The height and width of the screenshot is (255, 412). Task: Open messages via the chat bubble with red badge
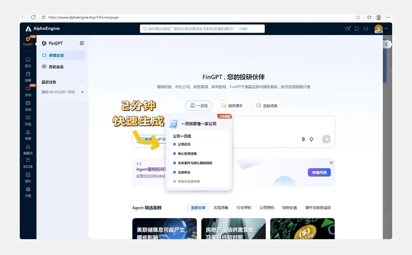pos(348,29)
